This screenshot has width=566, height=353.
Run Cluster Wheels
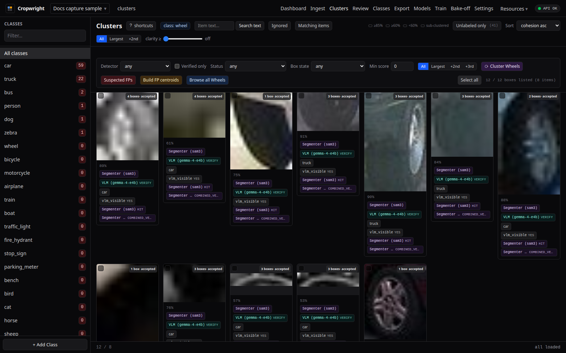502,66
